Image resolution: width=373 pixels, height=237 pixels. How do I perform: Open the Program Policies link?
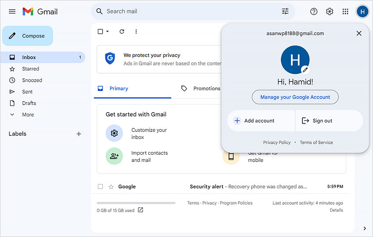tap(236, 203)
